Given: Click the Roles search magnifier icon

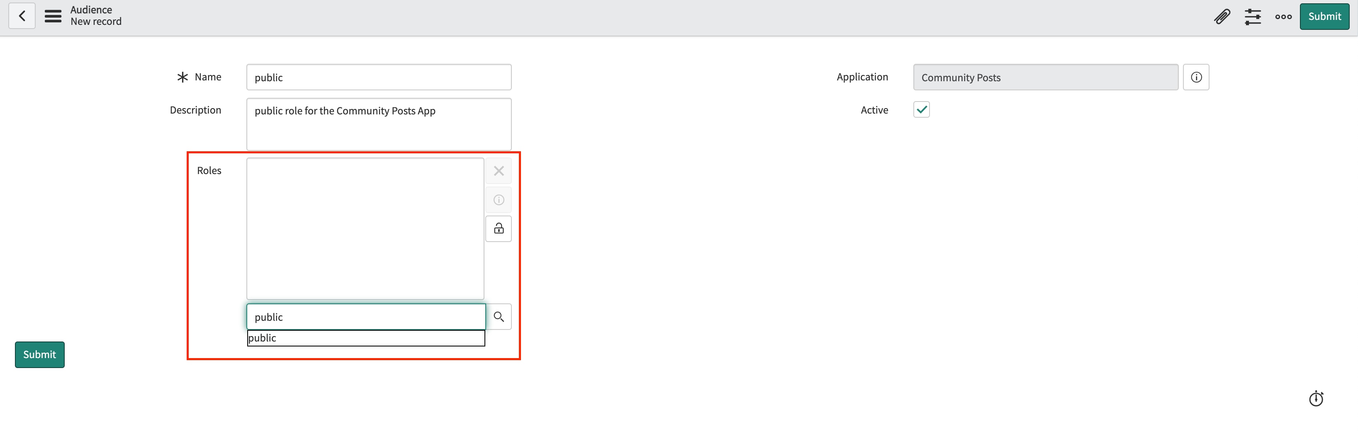Looking at the screenshot, I should tap(498, 317).
